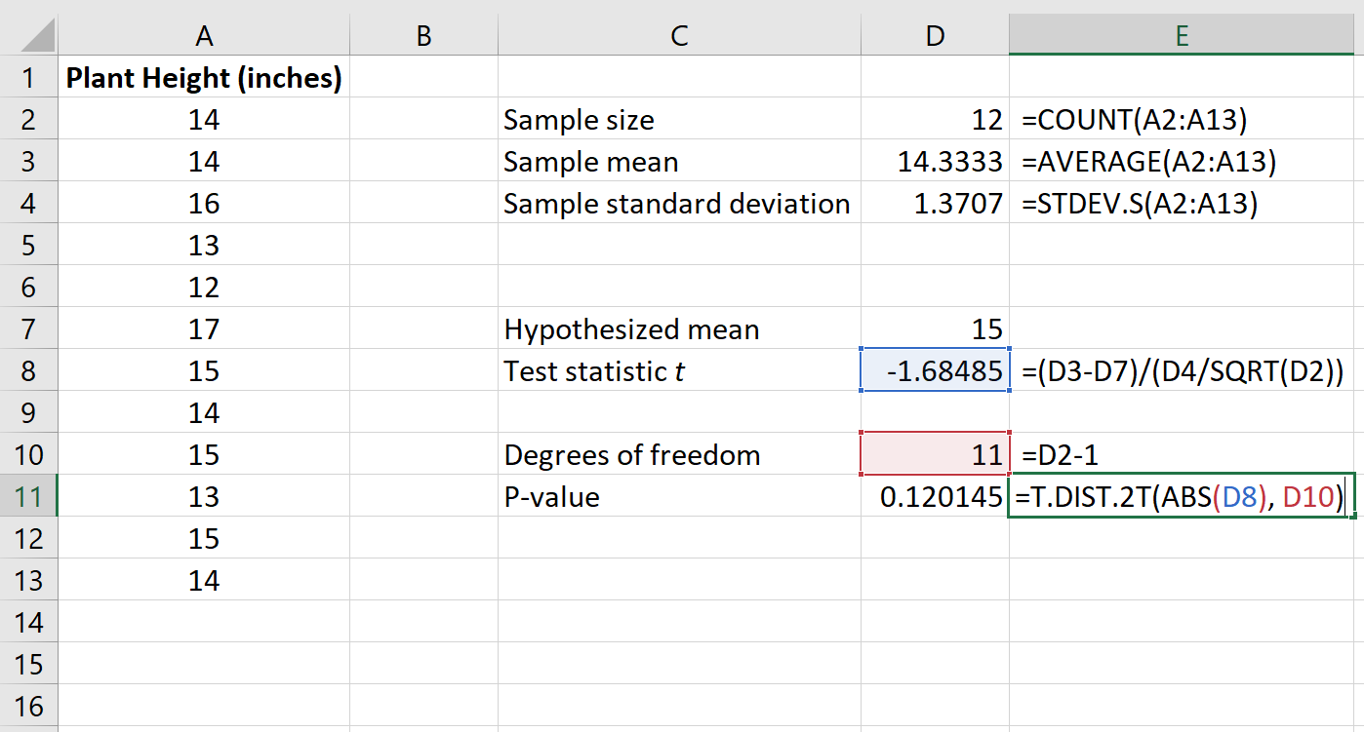Select row 11 header
The width and height of the screenshot is (1364, 732).
click(28, 496)
